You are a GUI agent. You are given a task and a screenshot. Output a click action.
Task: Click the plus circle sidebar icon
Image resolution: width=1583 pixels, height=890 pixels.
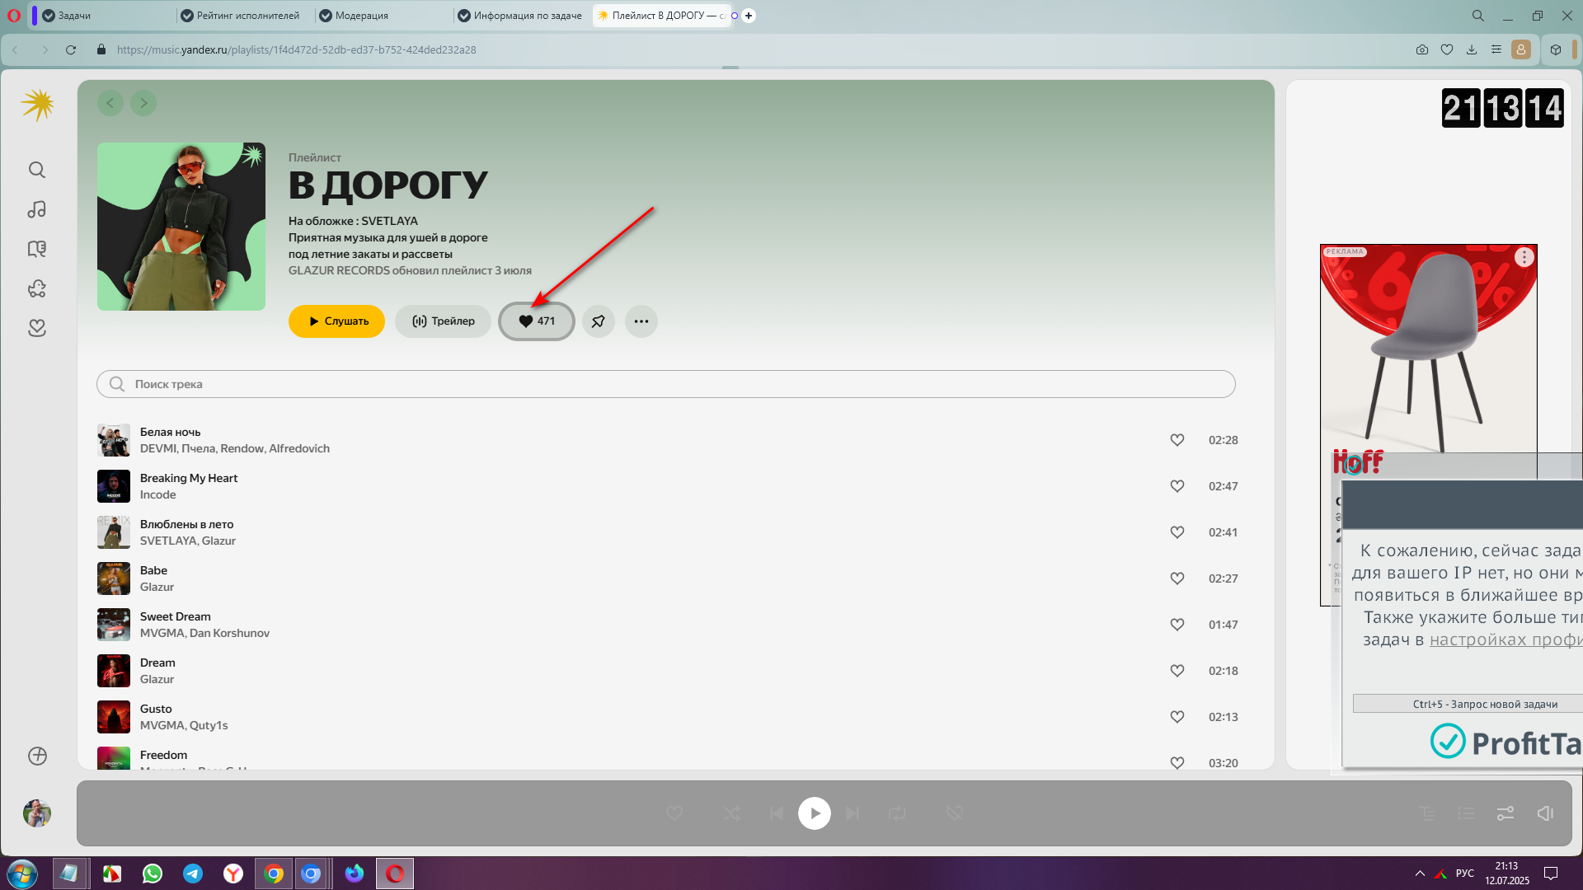tap(37, 756)
